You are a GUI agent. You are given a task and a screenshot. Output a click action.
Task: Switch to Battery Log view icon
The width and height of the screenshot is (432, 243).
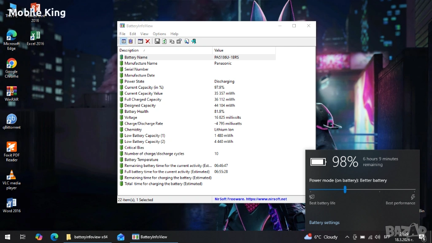[x=130, y=41]
